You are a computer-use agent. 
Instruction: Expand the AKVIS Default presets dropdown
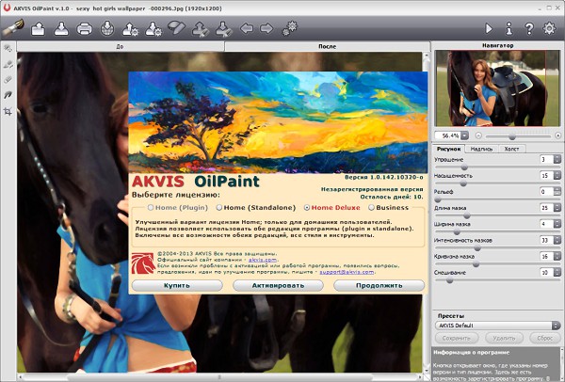498,325
